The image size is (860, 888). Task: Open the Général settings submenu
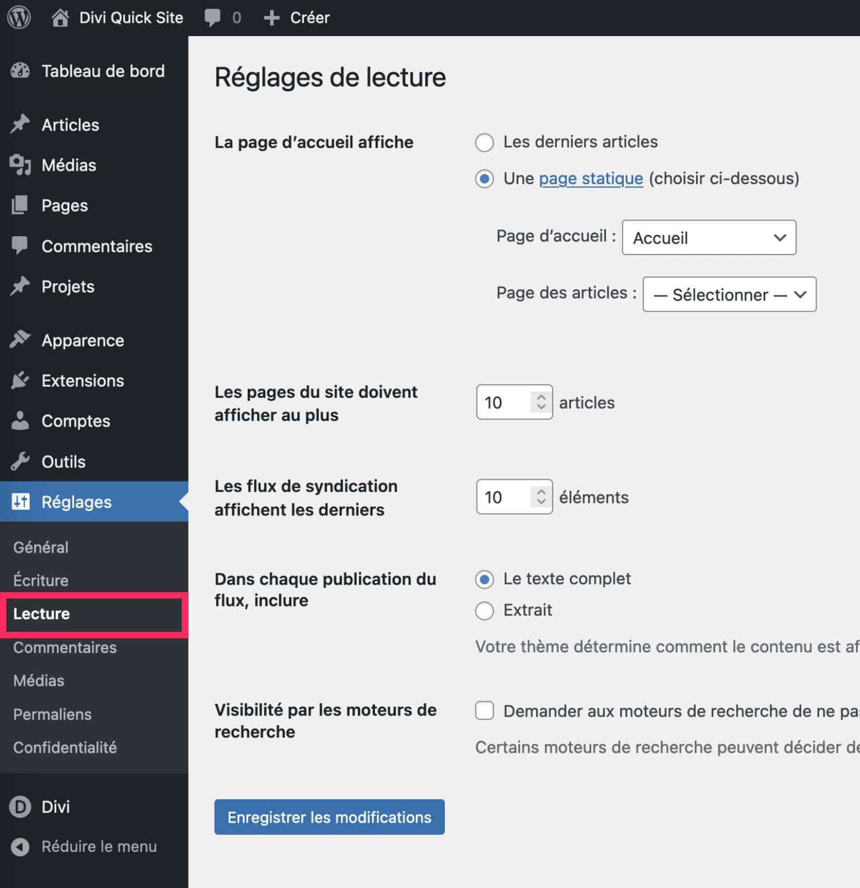click(x=41, y=547)
